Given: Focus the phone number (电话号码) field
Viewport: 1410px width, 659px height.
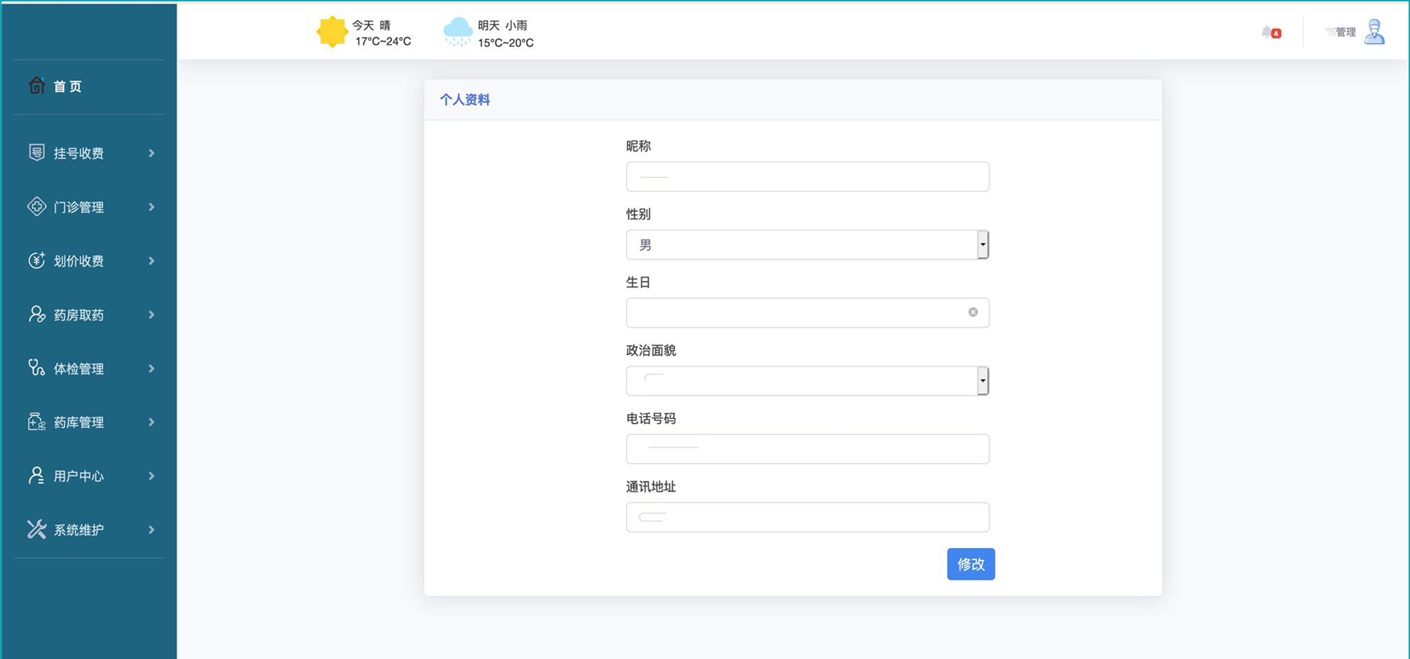Looking at the screenshot, I should pyautogui.click(x=807, y=449).
